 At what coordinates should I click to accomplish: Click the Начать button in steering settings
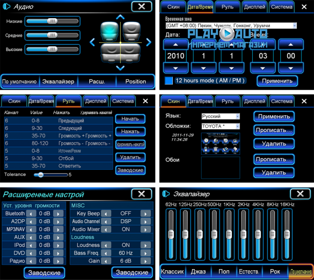pos(130,119)
